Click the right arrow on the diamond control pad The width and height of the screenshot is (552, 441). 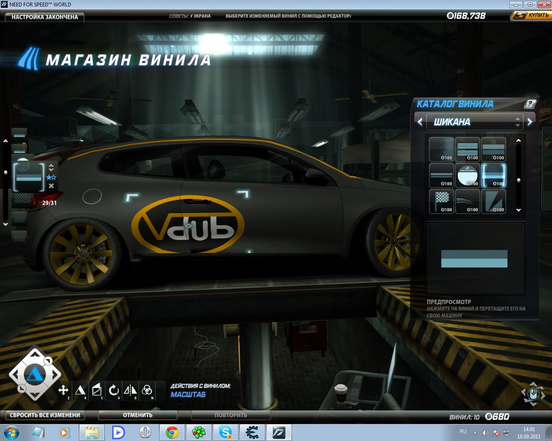55,375
